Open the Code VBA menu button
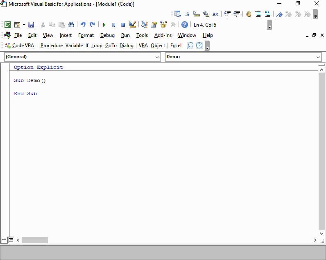This screenshot has height=260, width=326. [20, 46]
